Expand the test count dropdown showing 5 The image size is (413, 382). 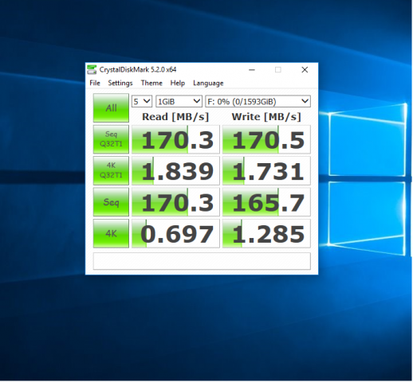pyautogui.click(x=142, y=101)
